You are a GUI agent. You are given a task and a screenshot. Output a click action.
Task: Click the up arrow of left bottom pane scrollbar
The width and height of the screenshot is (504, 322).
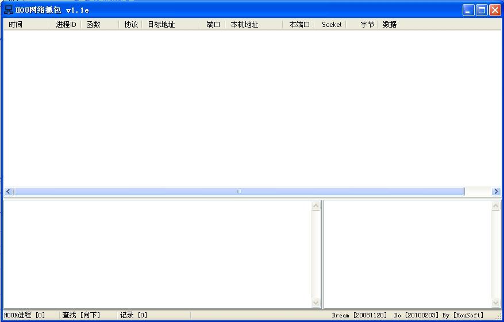[x=316, y=206]
